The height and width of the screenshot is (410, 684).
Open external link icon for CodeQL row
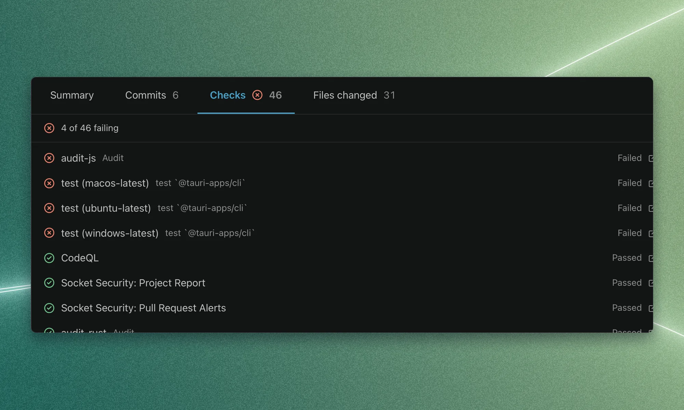(x=651, y=258)
